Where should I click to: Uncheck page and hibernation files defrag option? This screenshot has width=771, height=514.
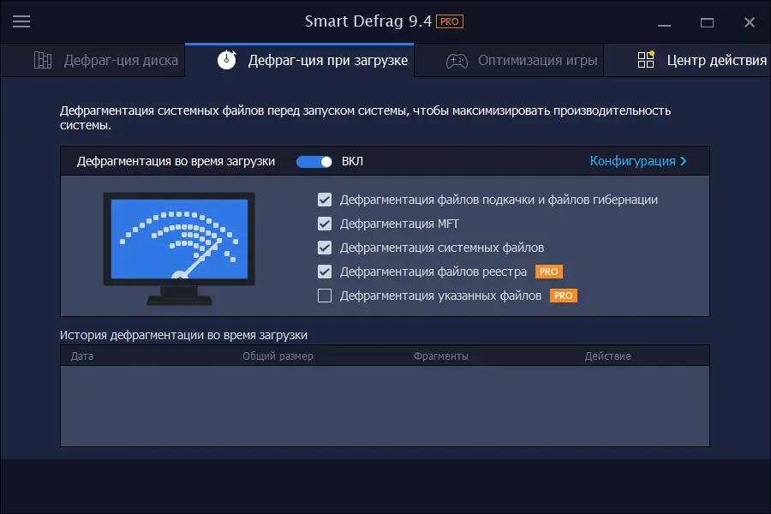pyautogui.click(x=324, y=200)
